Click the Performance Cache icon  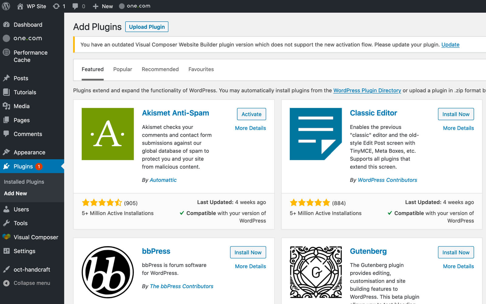6,52
